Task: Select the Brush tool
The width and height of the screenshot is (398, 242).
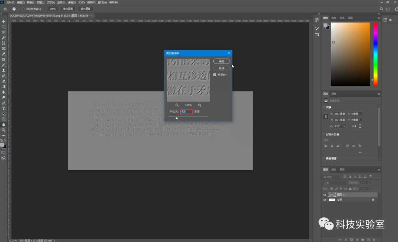Action: (3, 65)
